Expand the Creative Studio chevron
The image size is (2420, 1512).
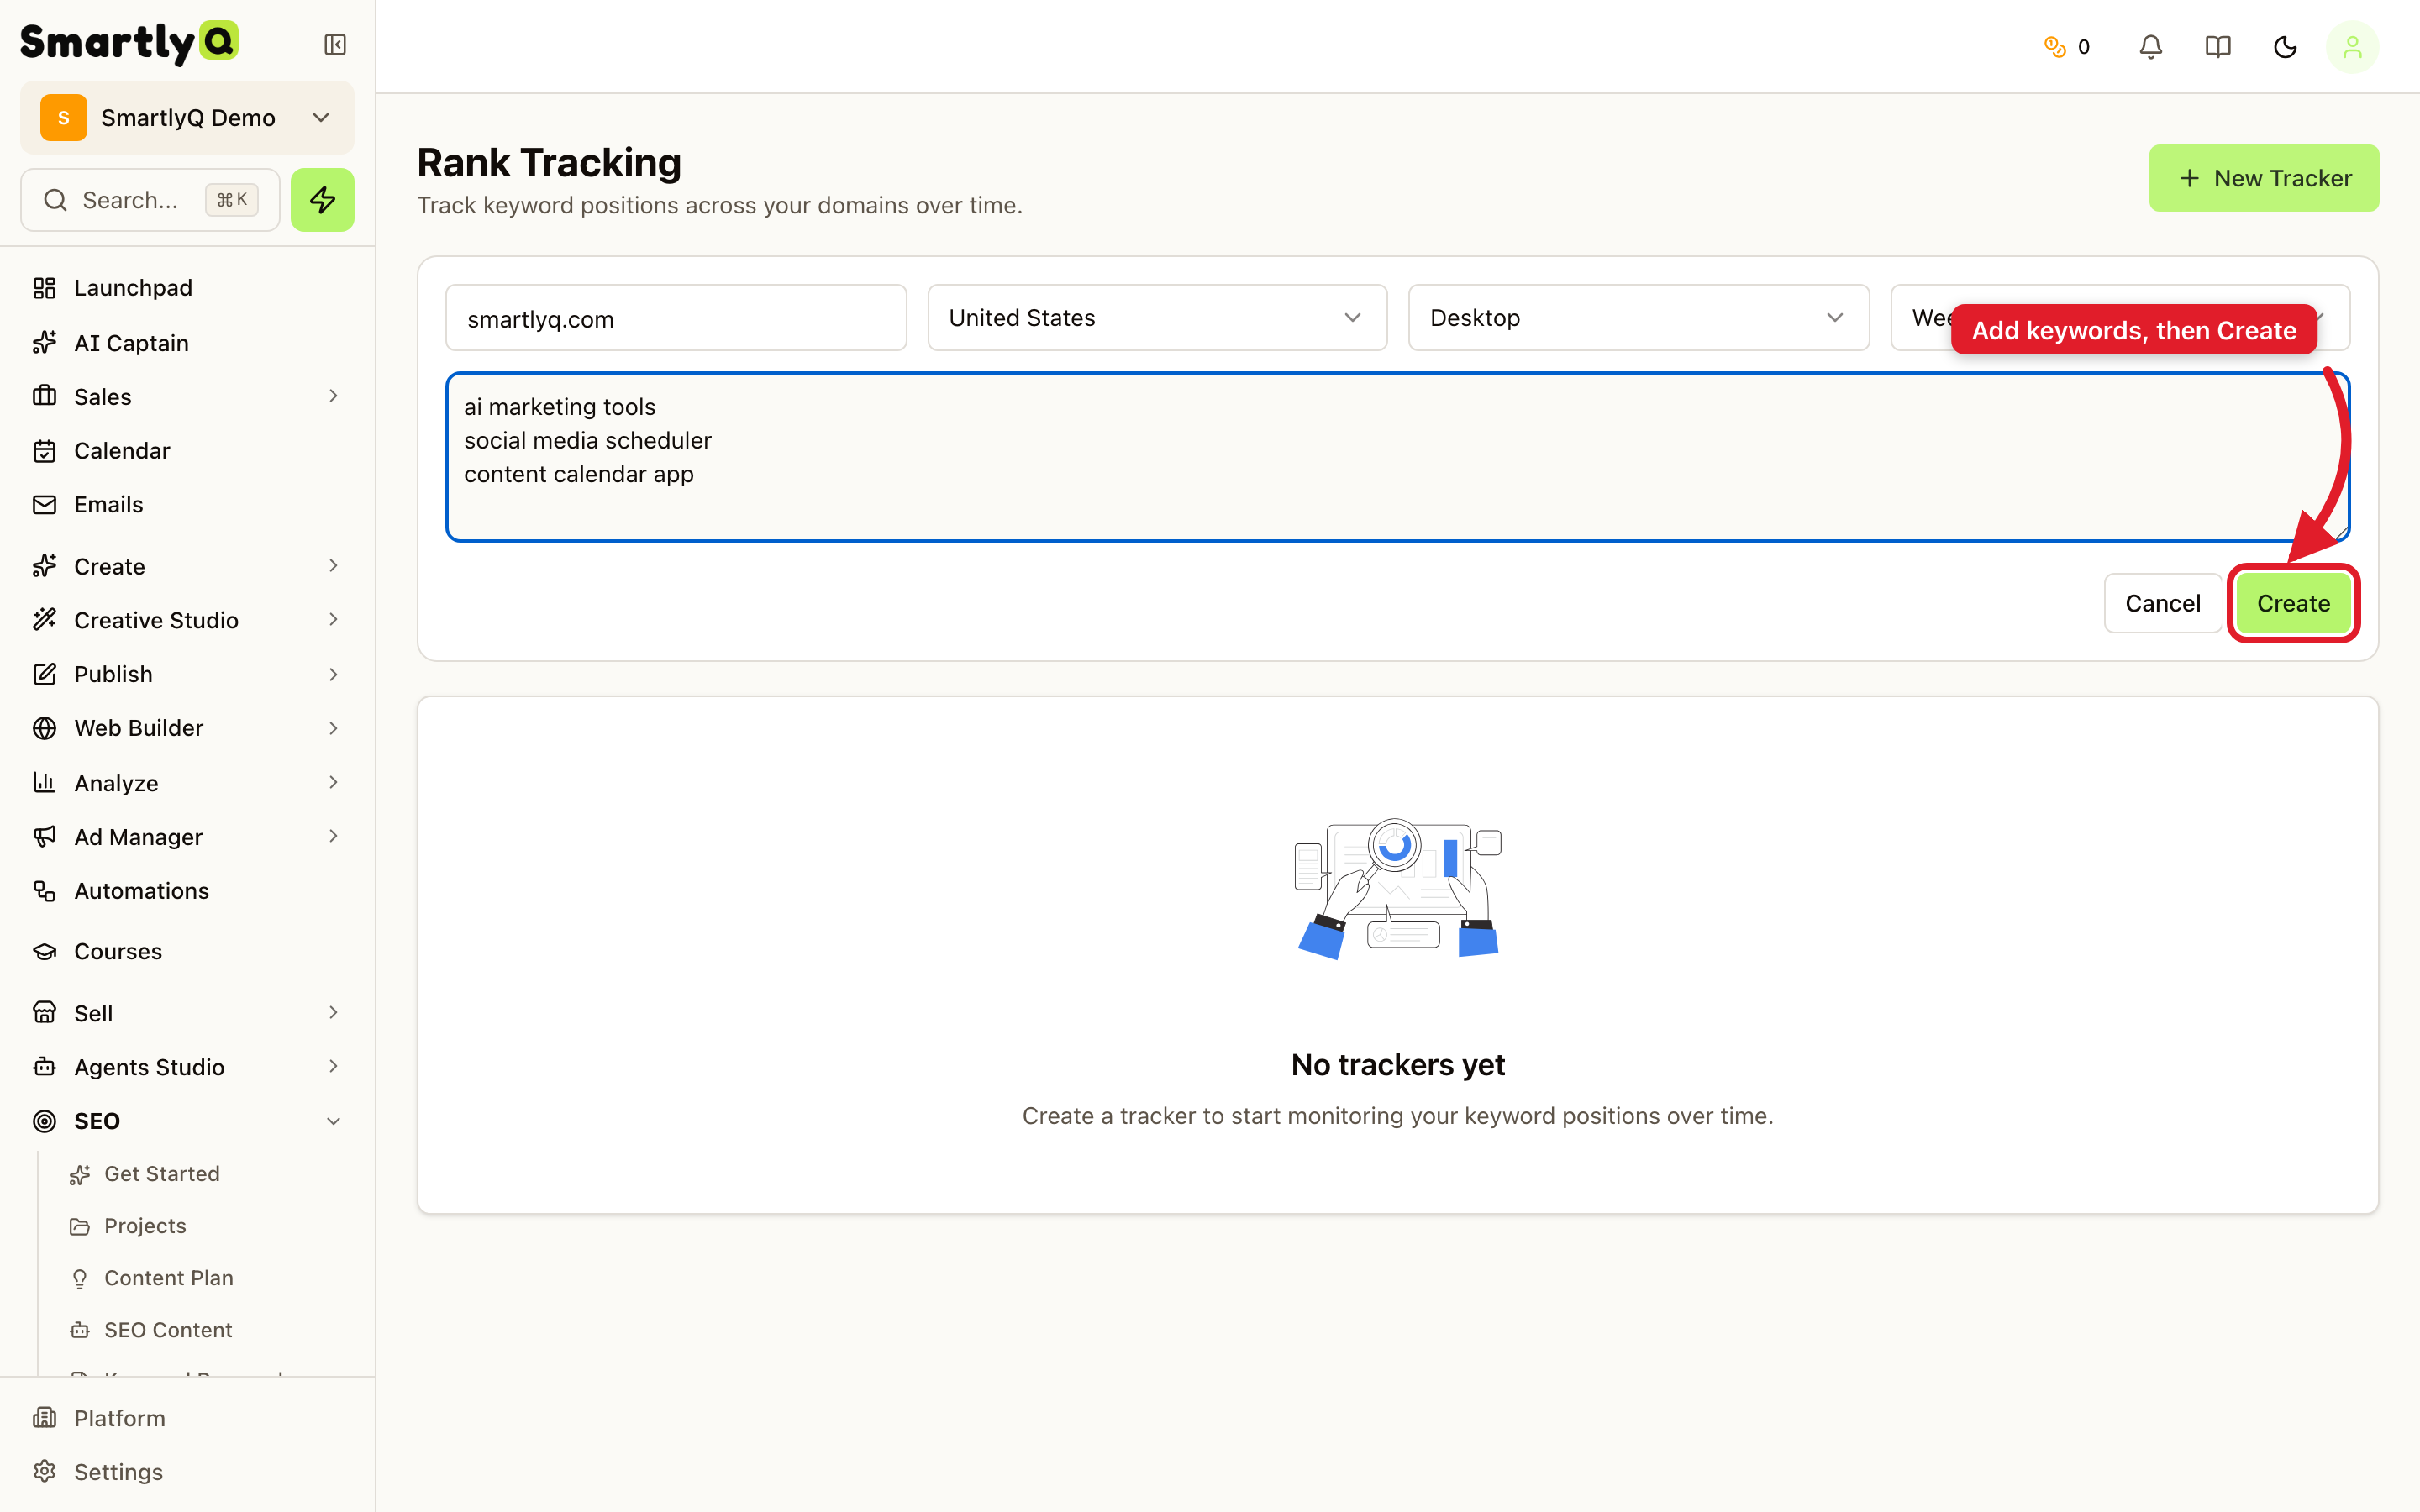(334, 620)
